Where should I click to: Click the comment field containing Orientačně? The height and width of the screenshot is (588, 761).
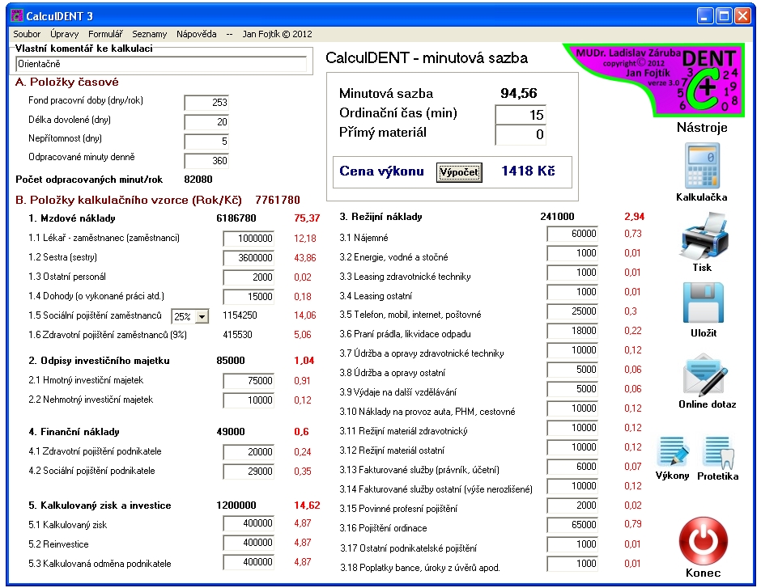pos(161,64)
